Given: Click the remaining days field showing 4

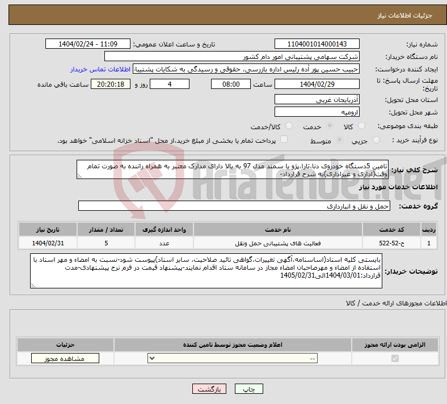Looking at the screenshot, I should pyautogui.click(x=170, y=84).
